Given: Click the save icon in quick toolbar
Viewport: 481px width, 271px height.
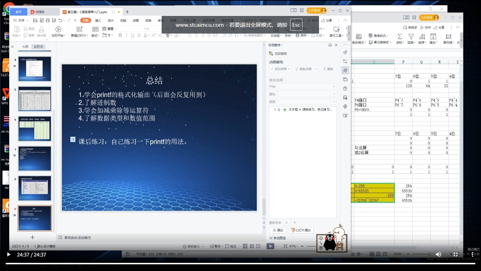Looking at the screenshot, I should click(x=35, y=20).
